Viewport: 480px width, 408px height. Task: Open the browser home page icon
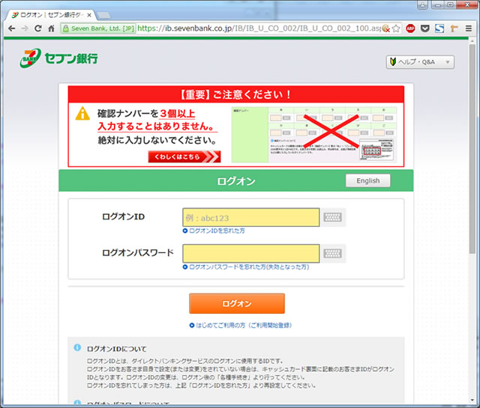click(x=52, y=28)
